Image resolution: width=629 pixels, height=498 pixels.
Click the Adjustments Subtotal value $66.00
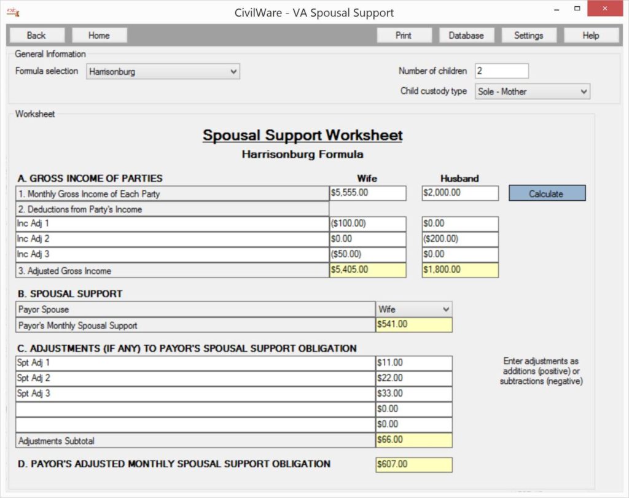413,440
